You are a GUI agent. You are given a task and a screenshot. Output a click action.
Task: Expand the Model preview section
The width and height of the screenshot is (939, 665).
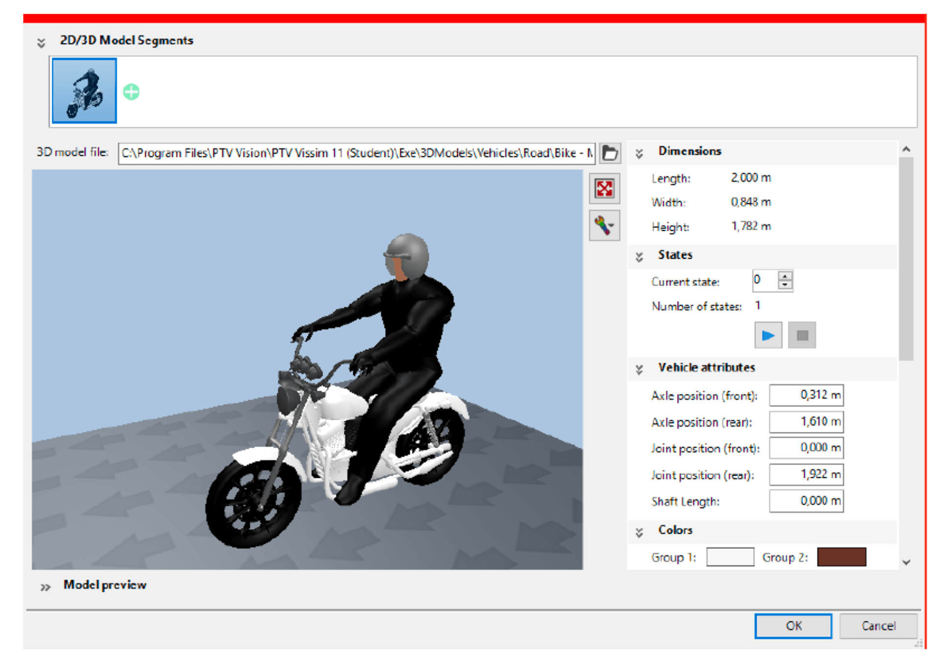(x=45, y=587)
